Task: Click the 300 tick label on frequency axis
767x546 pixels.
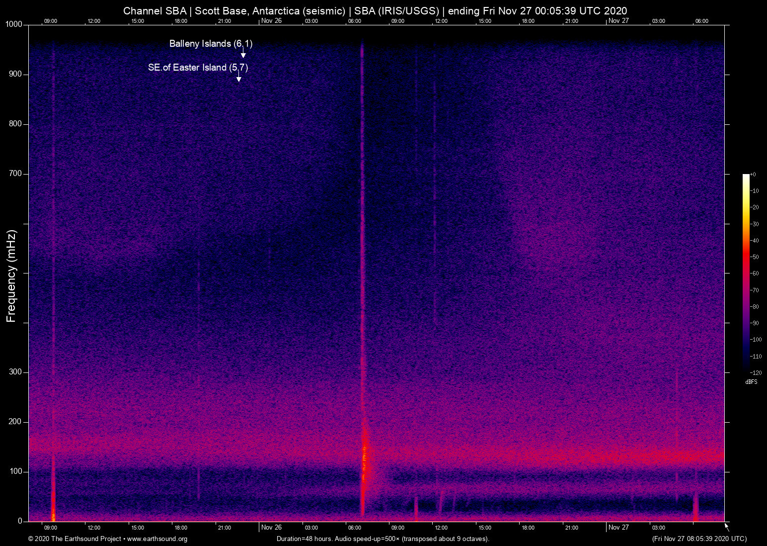Action: tap(15, 372)
